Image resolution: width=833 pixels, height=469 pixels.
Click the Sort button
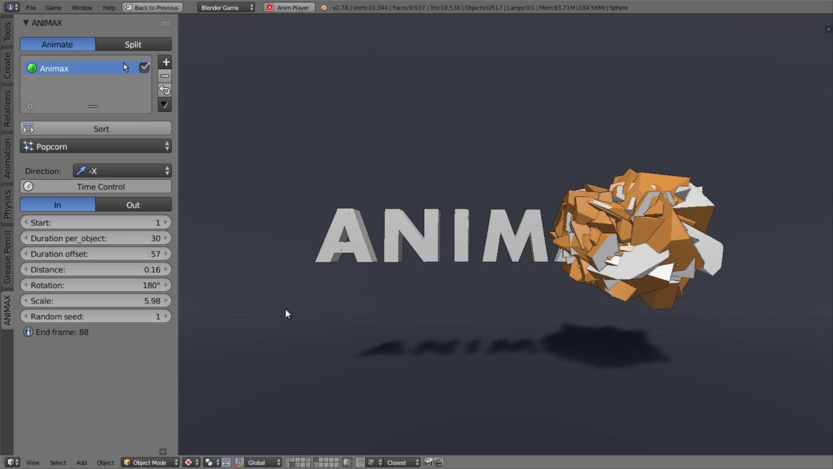click(x=96, y=129)
